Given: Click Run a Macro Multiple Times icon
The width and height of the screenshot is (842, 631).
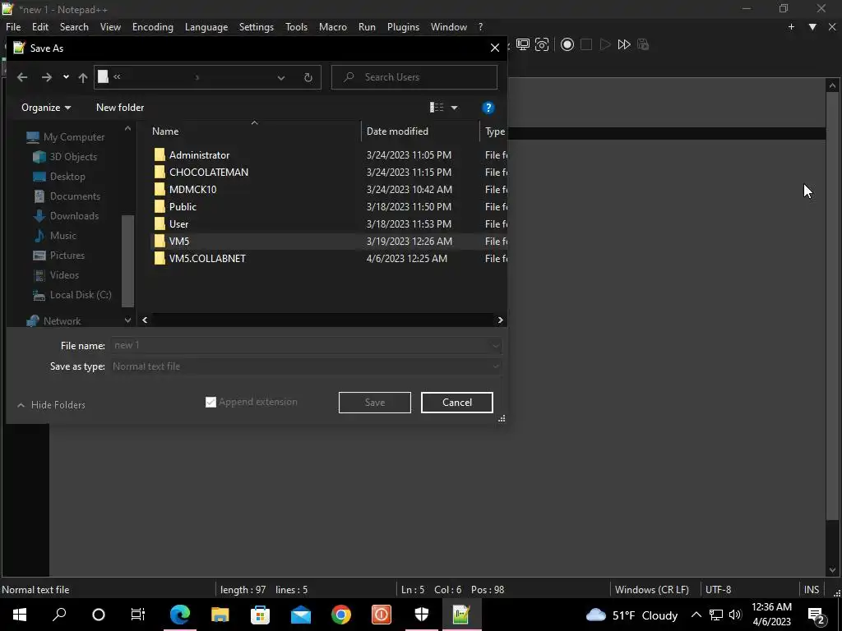Looking at the screenshot, I should (x=623, y=44).
